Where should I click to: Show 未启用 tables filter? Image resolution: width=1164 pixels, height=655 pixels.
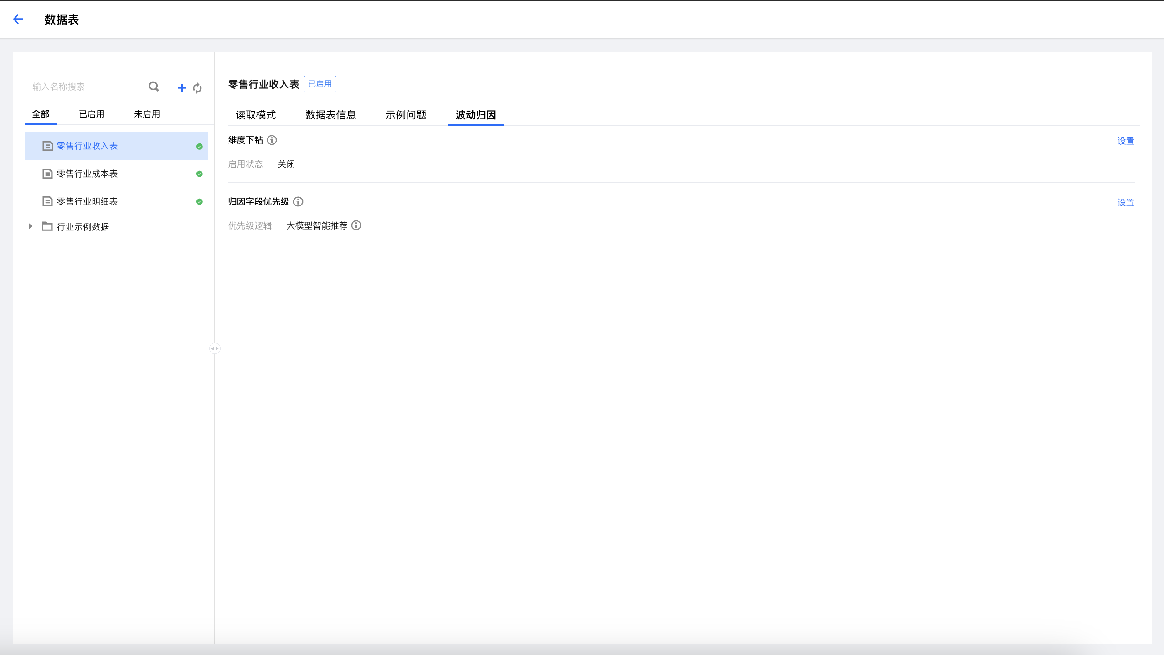click(x=147, y=114)
